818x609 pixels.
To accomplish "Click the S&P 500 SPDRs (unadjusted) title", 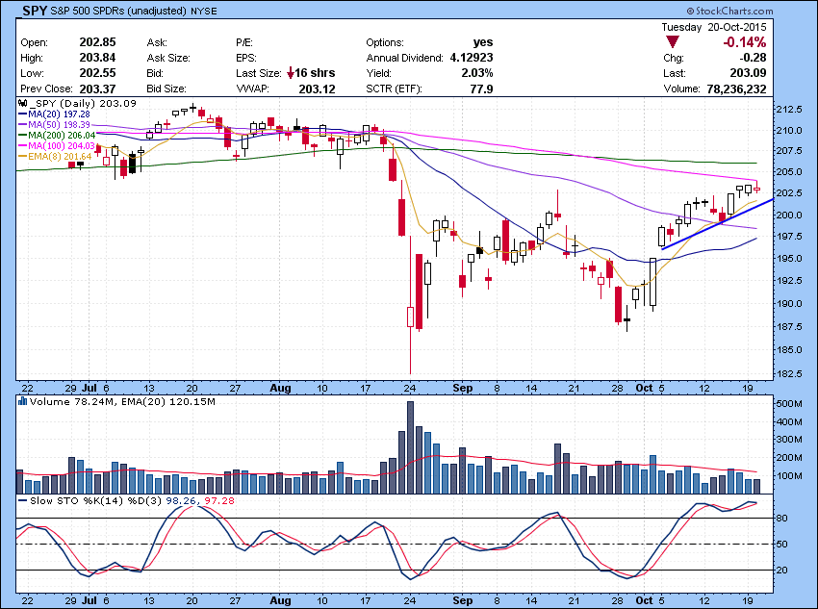I will click(x=118, y=11).
